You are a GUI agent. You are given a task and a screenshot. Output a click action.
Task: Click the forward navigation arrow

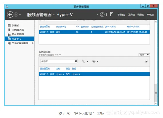tap(16, 15)
